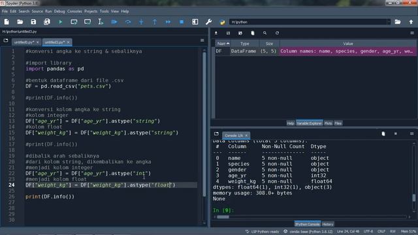The width and height of the screenshot is (418, 235).
Task: Start debugging the file
Action: pyautogui.click(x=114, y=22)
